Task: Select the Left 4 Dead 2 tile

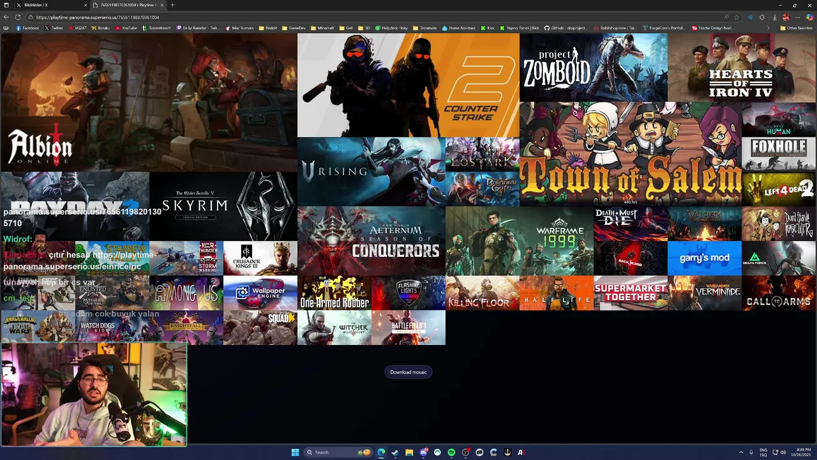Action: [x=779, y=188]
